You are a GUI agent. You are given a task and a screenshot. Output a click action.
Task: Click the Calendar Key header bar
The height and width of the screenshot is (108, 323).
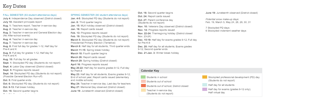pyautogui.click(x=200, y=71)
